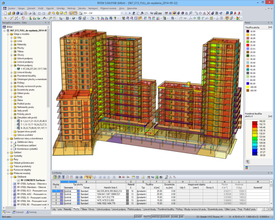This screenshot has height=220, width=275.
Task: Save the model with the floppy disk icon
Action: click(21, 13)
